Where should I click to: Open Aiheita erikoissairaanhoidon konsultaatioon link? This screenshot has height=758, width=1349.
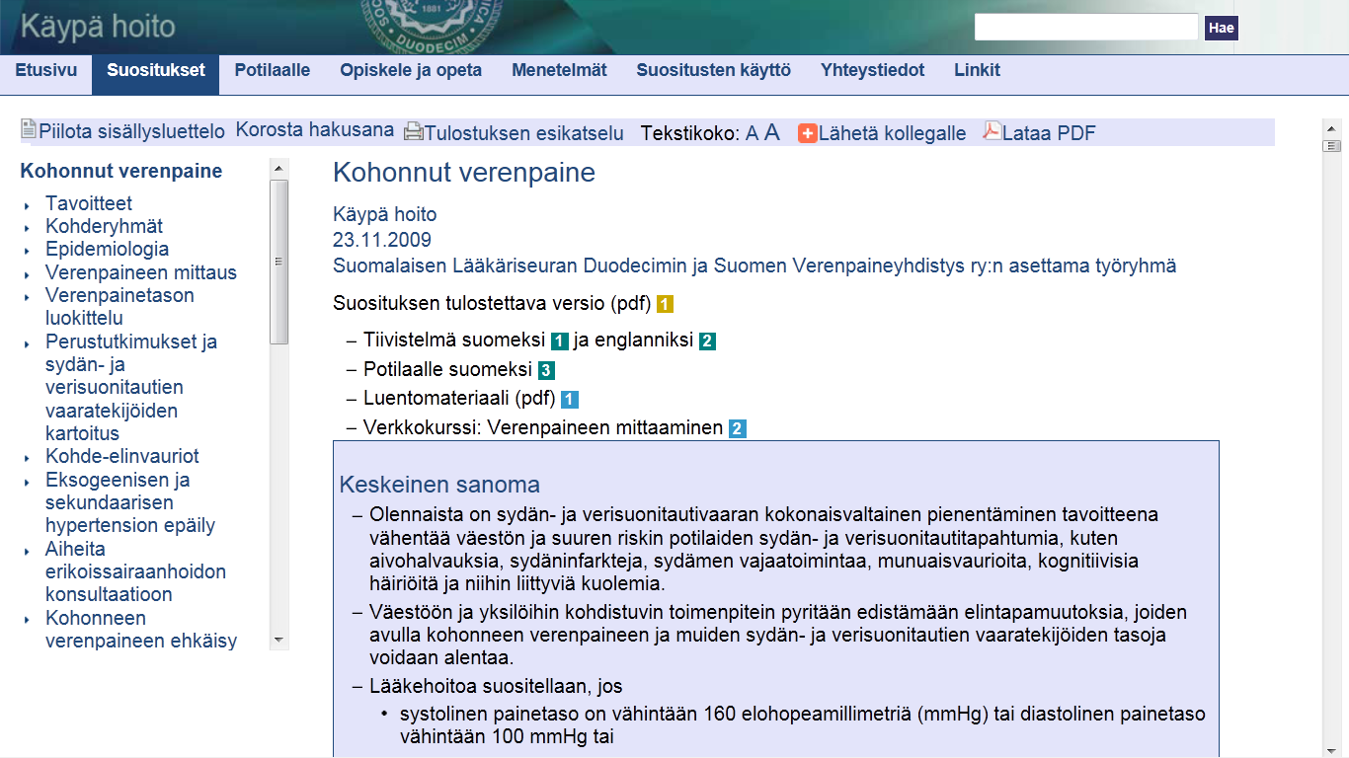tap(135, 571)
